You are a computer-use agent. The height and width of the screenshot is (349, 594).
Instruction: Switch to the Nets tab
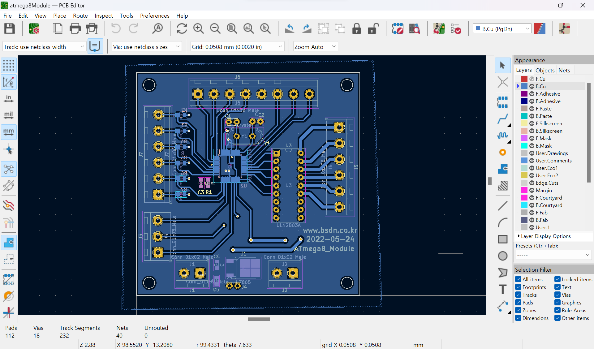[x=564, y=70]
